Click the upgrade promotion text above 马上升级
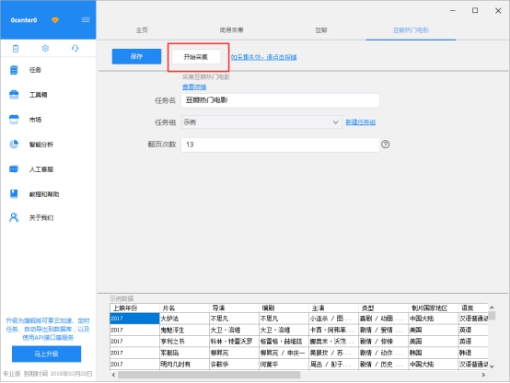 48,329
